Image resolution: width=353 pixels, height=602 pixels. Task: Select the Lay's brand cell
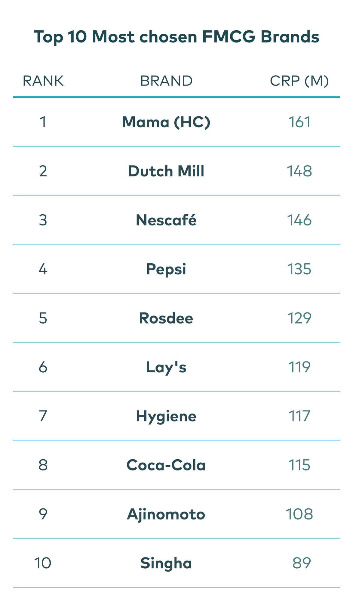(166, 367)
